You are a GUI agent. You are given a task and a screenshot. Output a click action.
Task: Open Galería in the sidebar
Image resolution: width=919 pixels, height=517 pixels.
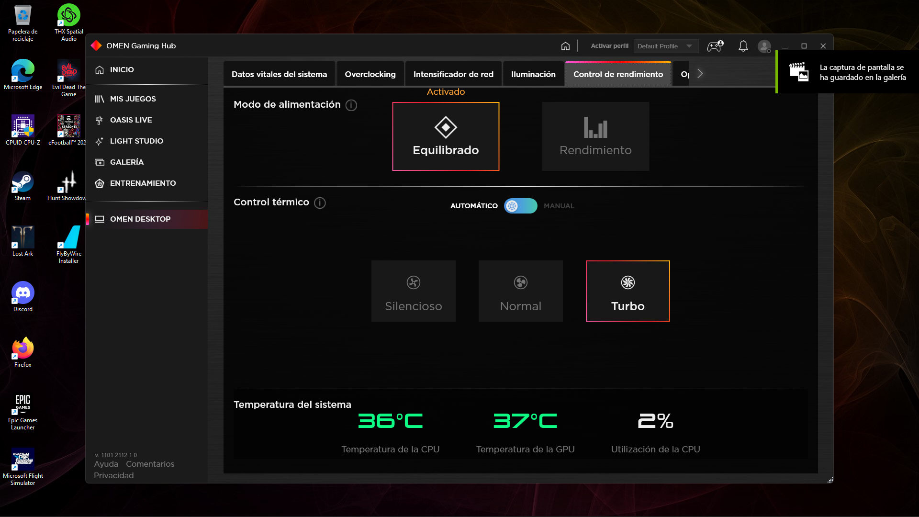point(126,162)
